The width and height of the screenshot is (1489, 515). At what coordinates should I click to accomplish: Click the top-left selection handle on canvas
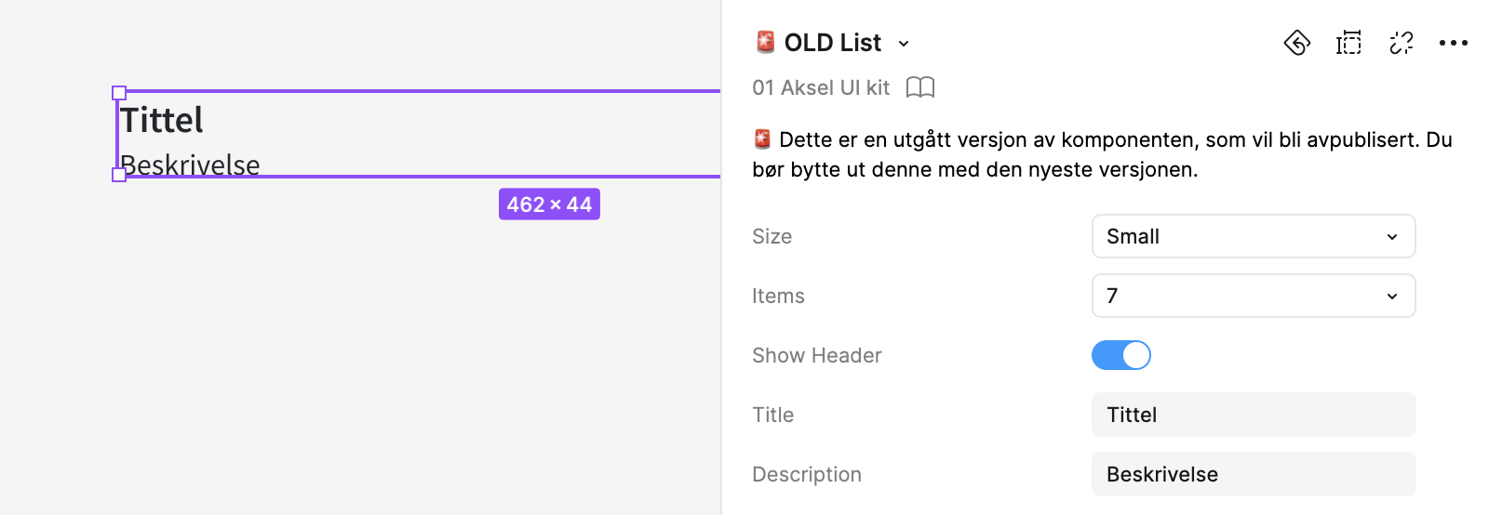click(119, 93)
